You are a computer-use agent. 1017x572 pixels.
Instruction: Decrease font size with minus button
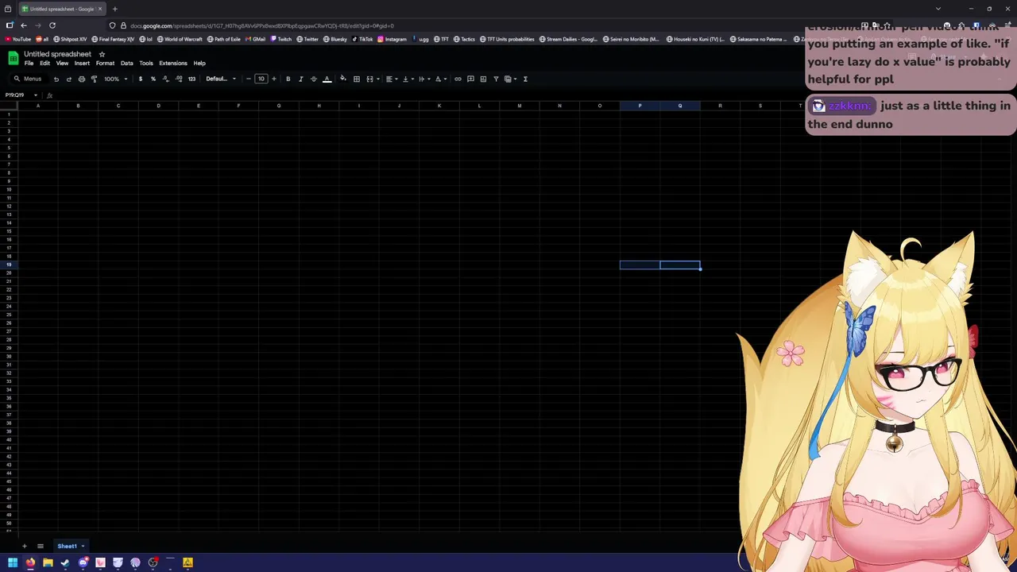click(248, 79)
